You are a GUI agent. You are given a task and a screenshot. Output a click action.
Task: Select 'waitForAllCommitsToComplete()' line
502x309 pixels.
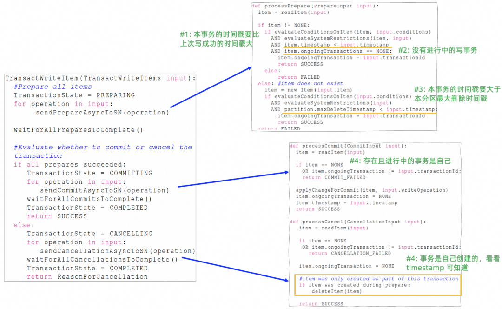[x=89, y=199]
